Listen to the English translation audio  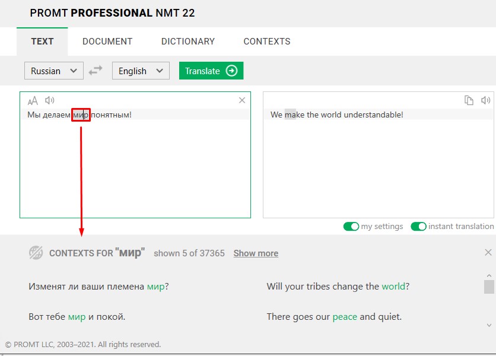(x=485, y=100)
